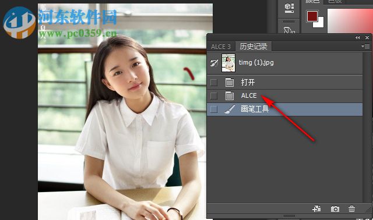The image size is (373, 220).
Task: Set history brush source for timg (1).jpg
Action: point(214,63)
